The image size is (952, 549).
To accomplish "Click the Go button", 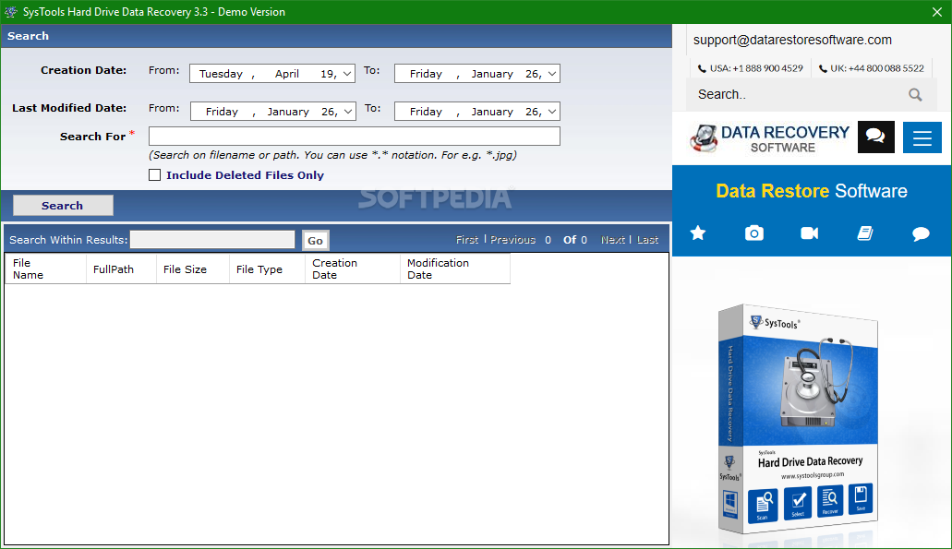I will coord(315,241).
